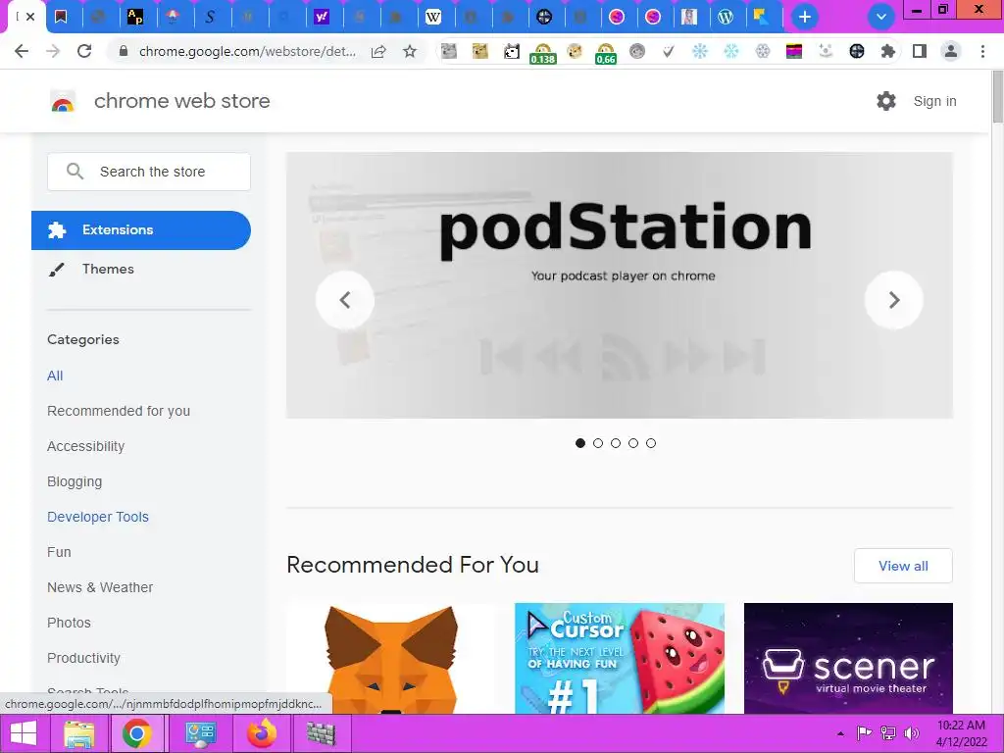Open the News & Weather category
This screenshot has height=753, width=1004.
click(100, 587)
